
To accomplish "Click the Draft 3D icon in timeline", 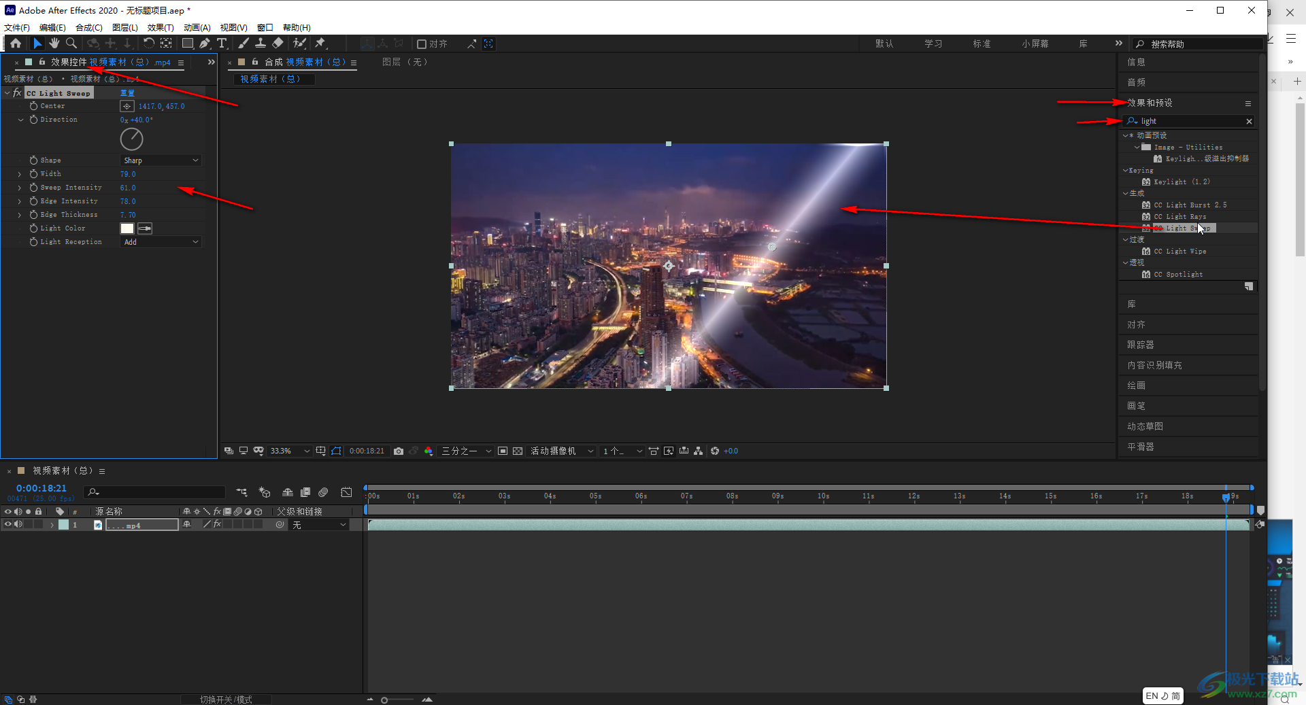I will (x=265, y=492).
